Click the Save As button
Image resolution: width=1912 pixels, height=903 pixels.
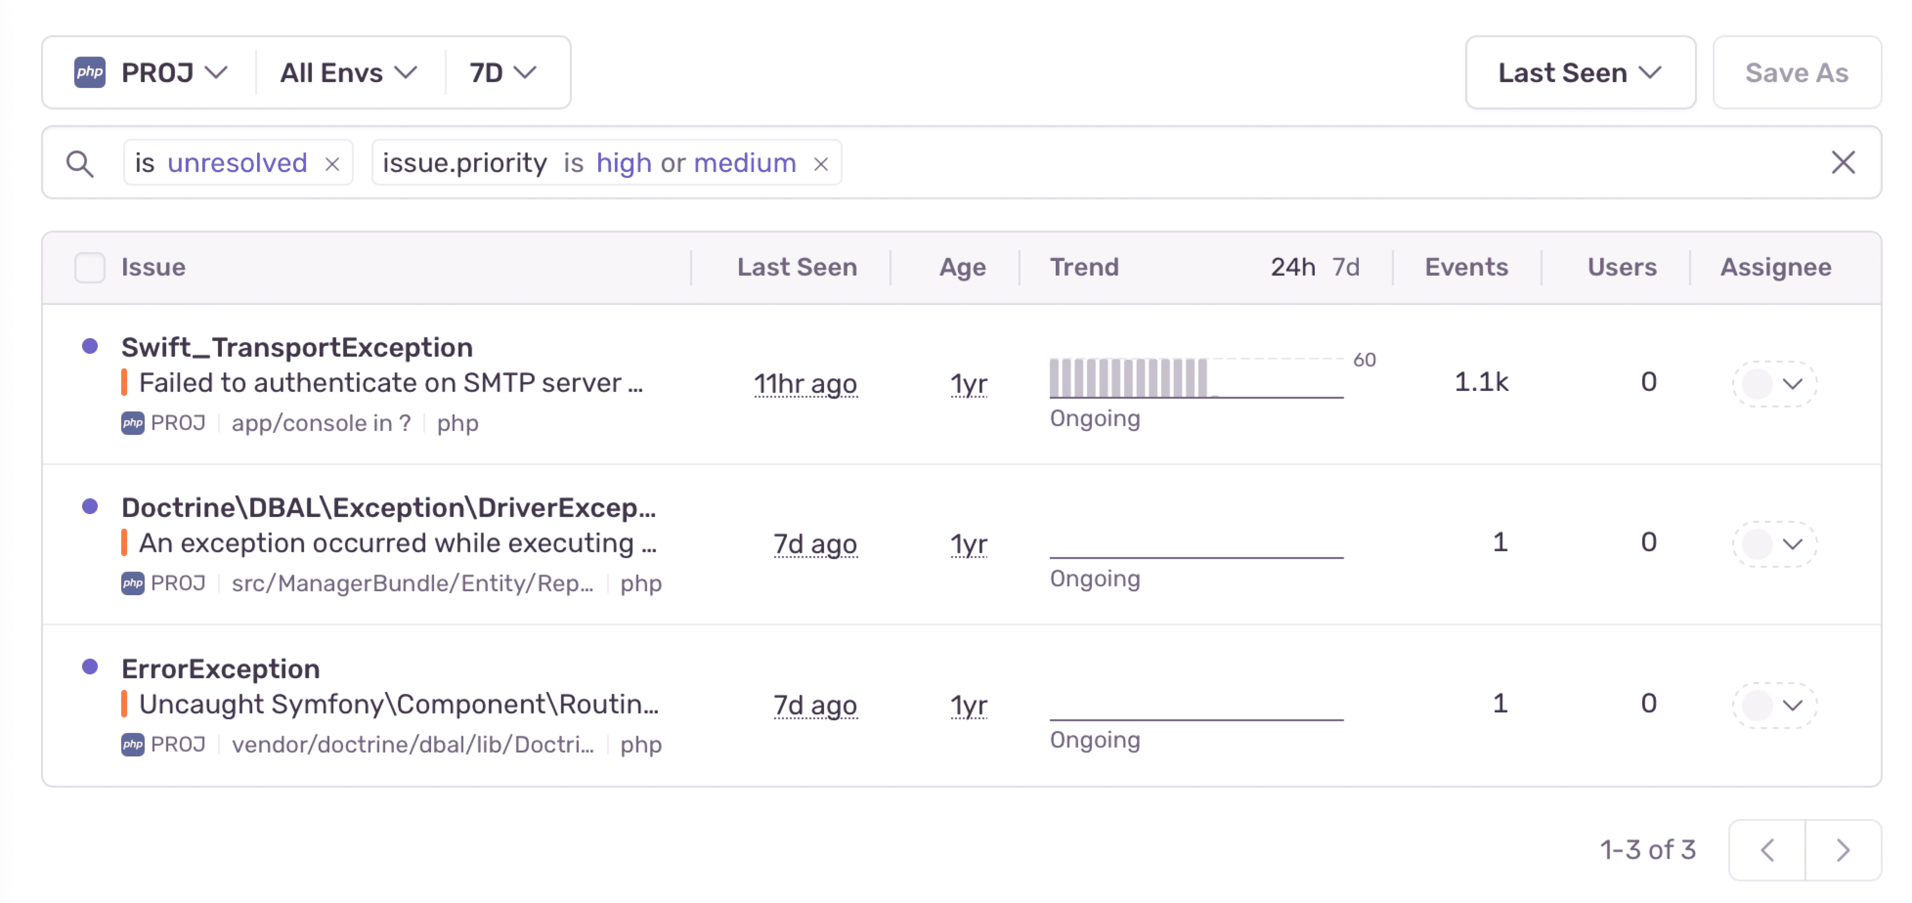1796,73
